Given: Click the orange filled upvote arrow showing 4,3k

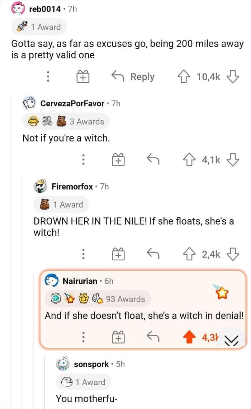Looking at the screenshot, I should pyautogui.click(x=190, y=337).
